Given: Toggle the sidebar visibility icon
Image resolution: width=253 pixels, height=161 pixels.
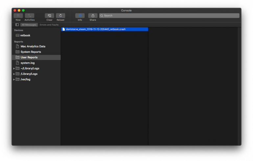Looking at the screenshot, I should point(17,25).
